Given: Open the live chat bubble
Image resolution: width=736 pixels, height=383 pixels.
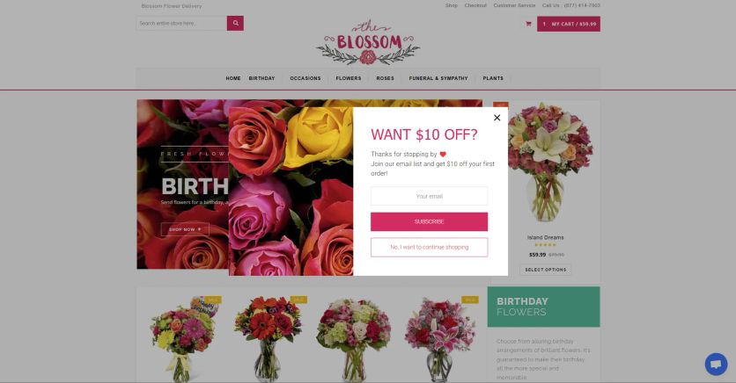Looking at the screenshot, I should [x=716, y=364].
